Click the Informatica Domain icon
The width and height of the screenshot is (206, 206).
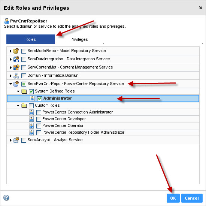point(16,76)
